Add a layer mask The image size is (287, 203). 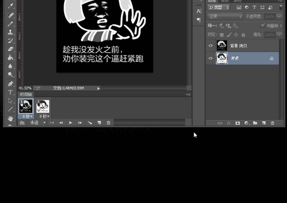click(x=238, y=123)
